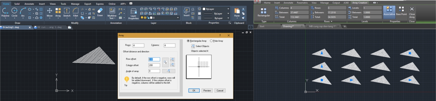Image resolution: width=436 pixels, height=101 pixels.
Task: Open the layer dropdown list
Action: click(178, 18)
